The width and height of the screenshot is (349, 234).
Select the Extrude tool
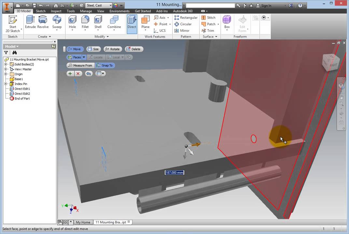(x=30, y=22)
